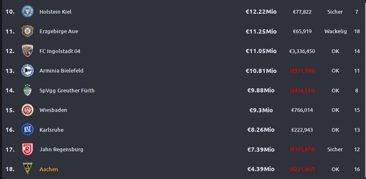This screenshot has width=366, height=179.
Task: Select the highlighted Aachen team name
Action: (49, 169)
